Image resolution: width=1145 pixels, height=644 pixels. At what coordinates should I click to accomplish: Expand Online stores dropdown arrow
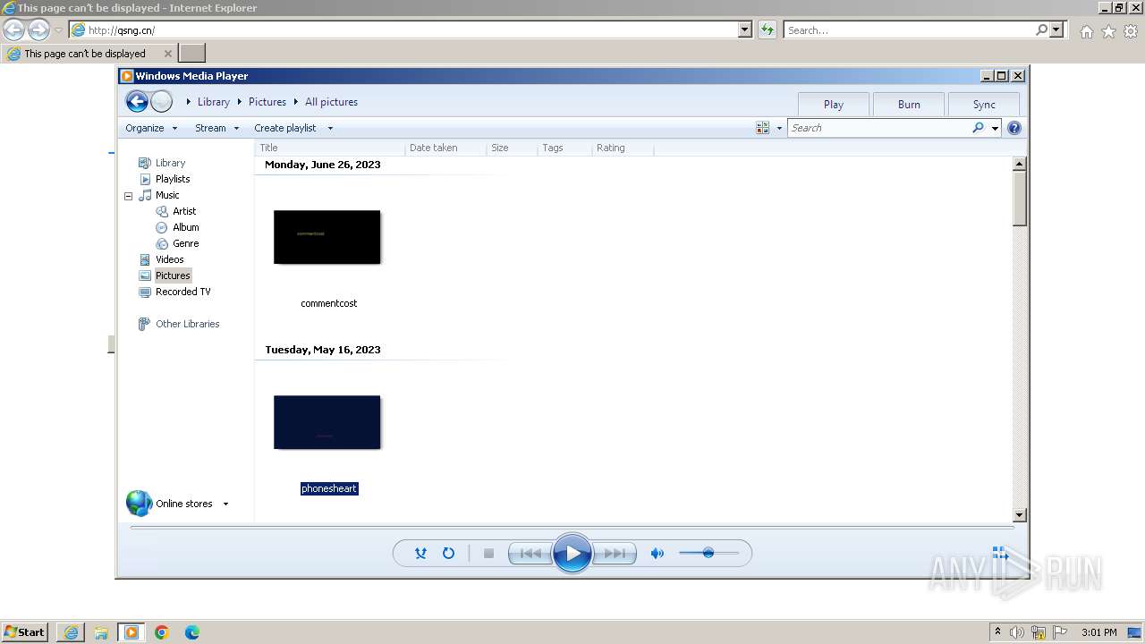click(225, 504)
